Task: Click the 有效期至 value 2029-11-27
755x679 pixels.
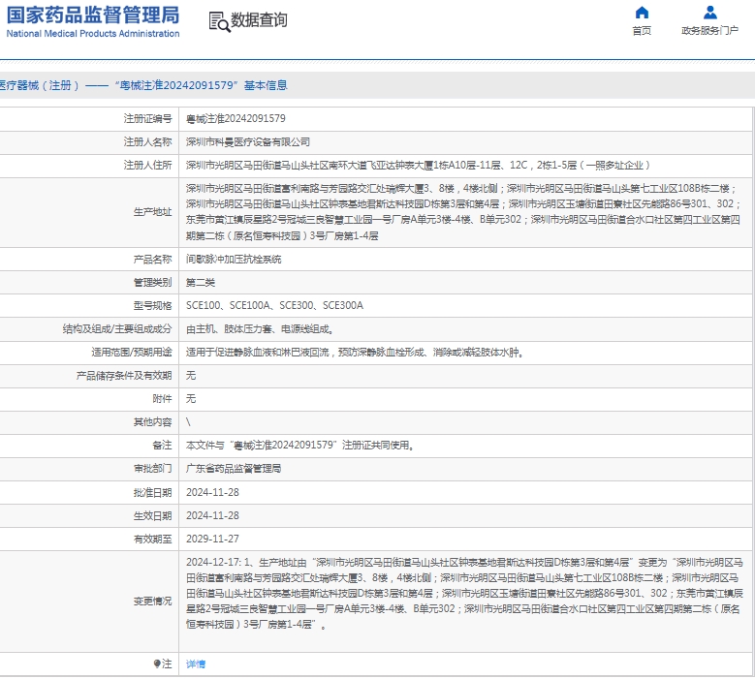Action: pyautogui.click(x=212, y=539)
